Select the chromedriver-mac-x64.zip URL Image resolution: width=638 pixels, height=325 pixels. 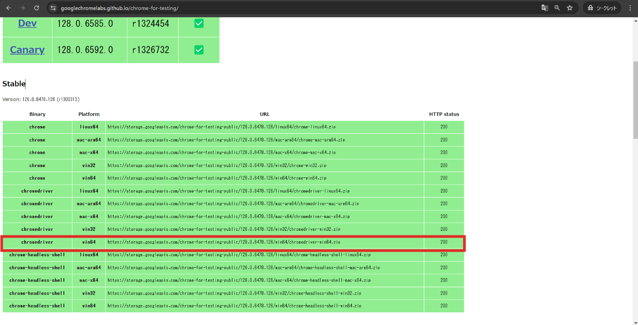coord(228,216)
